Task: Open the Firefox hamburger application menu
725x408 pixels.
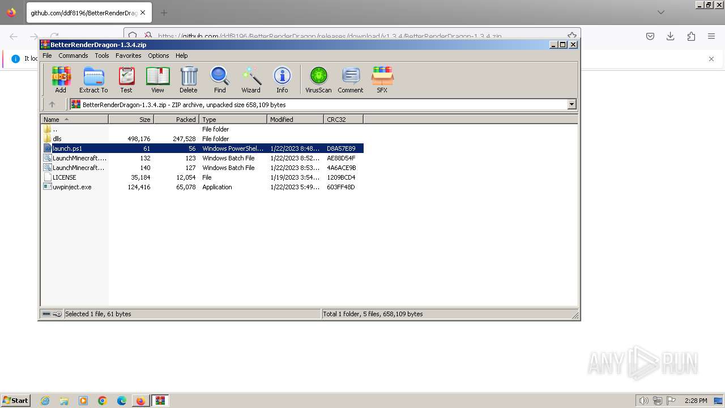Action: (711, 36)
